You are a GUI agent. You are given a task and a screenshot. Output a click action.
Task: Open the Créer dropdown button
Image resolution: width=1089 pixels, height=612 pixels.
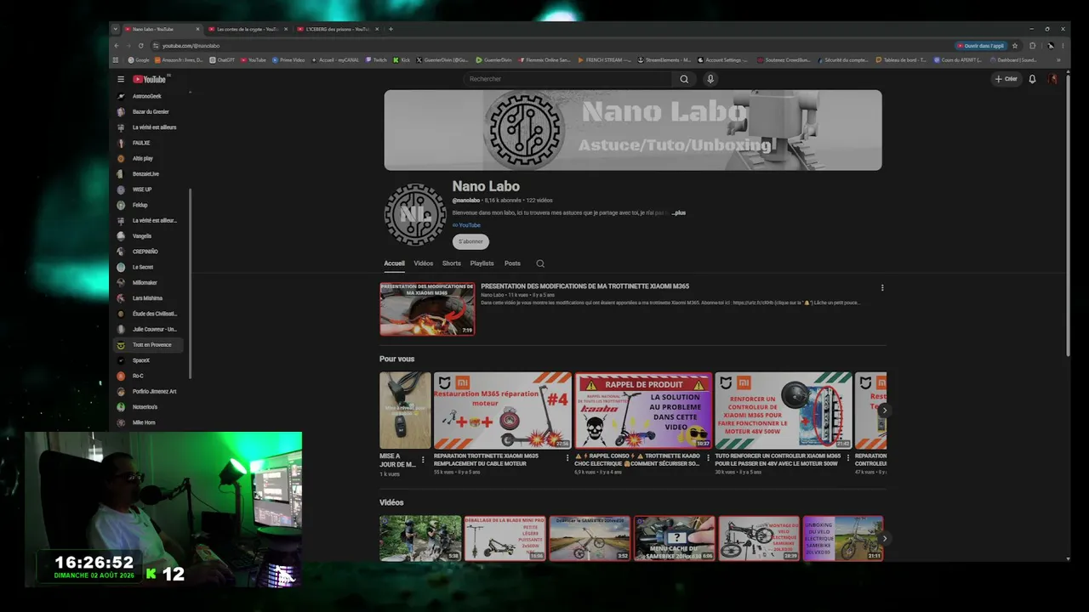[x=1006, y=79]
